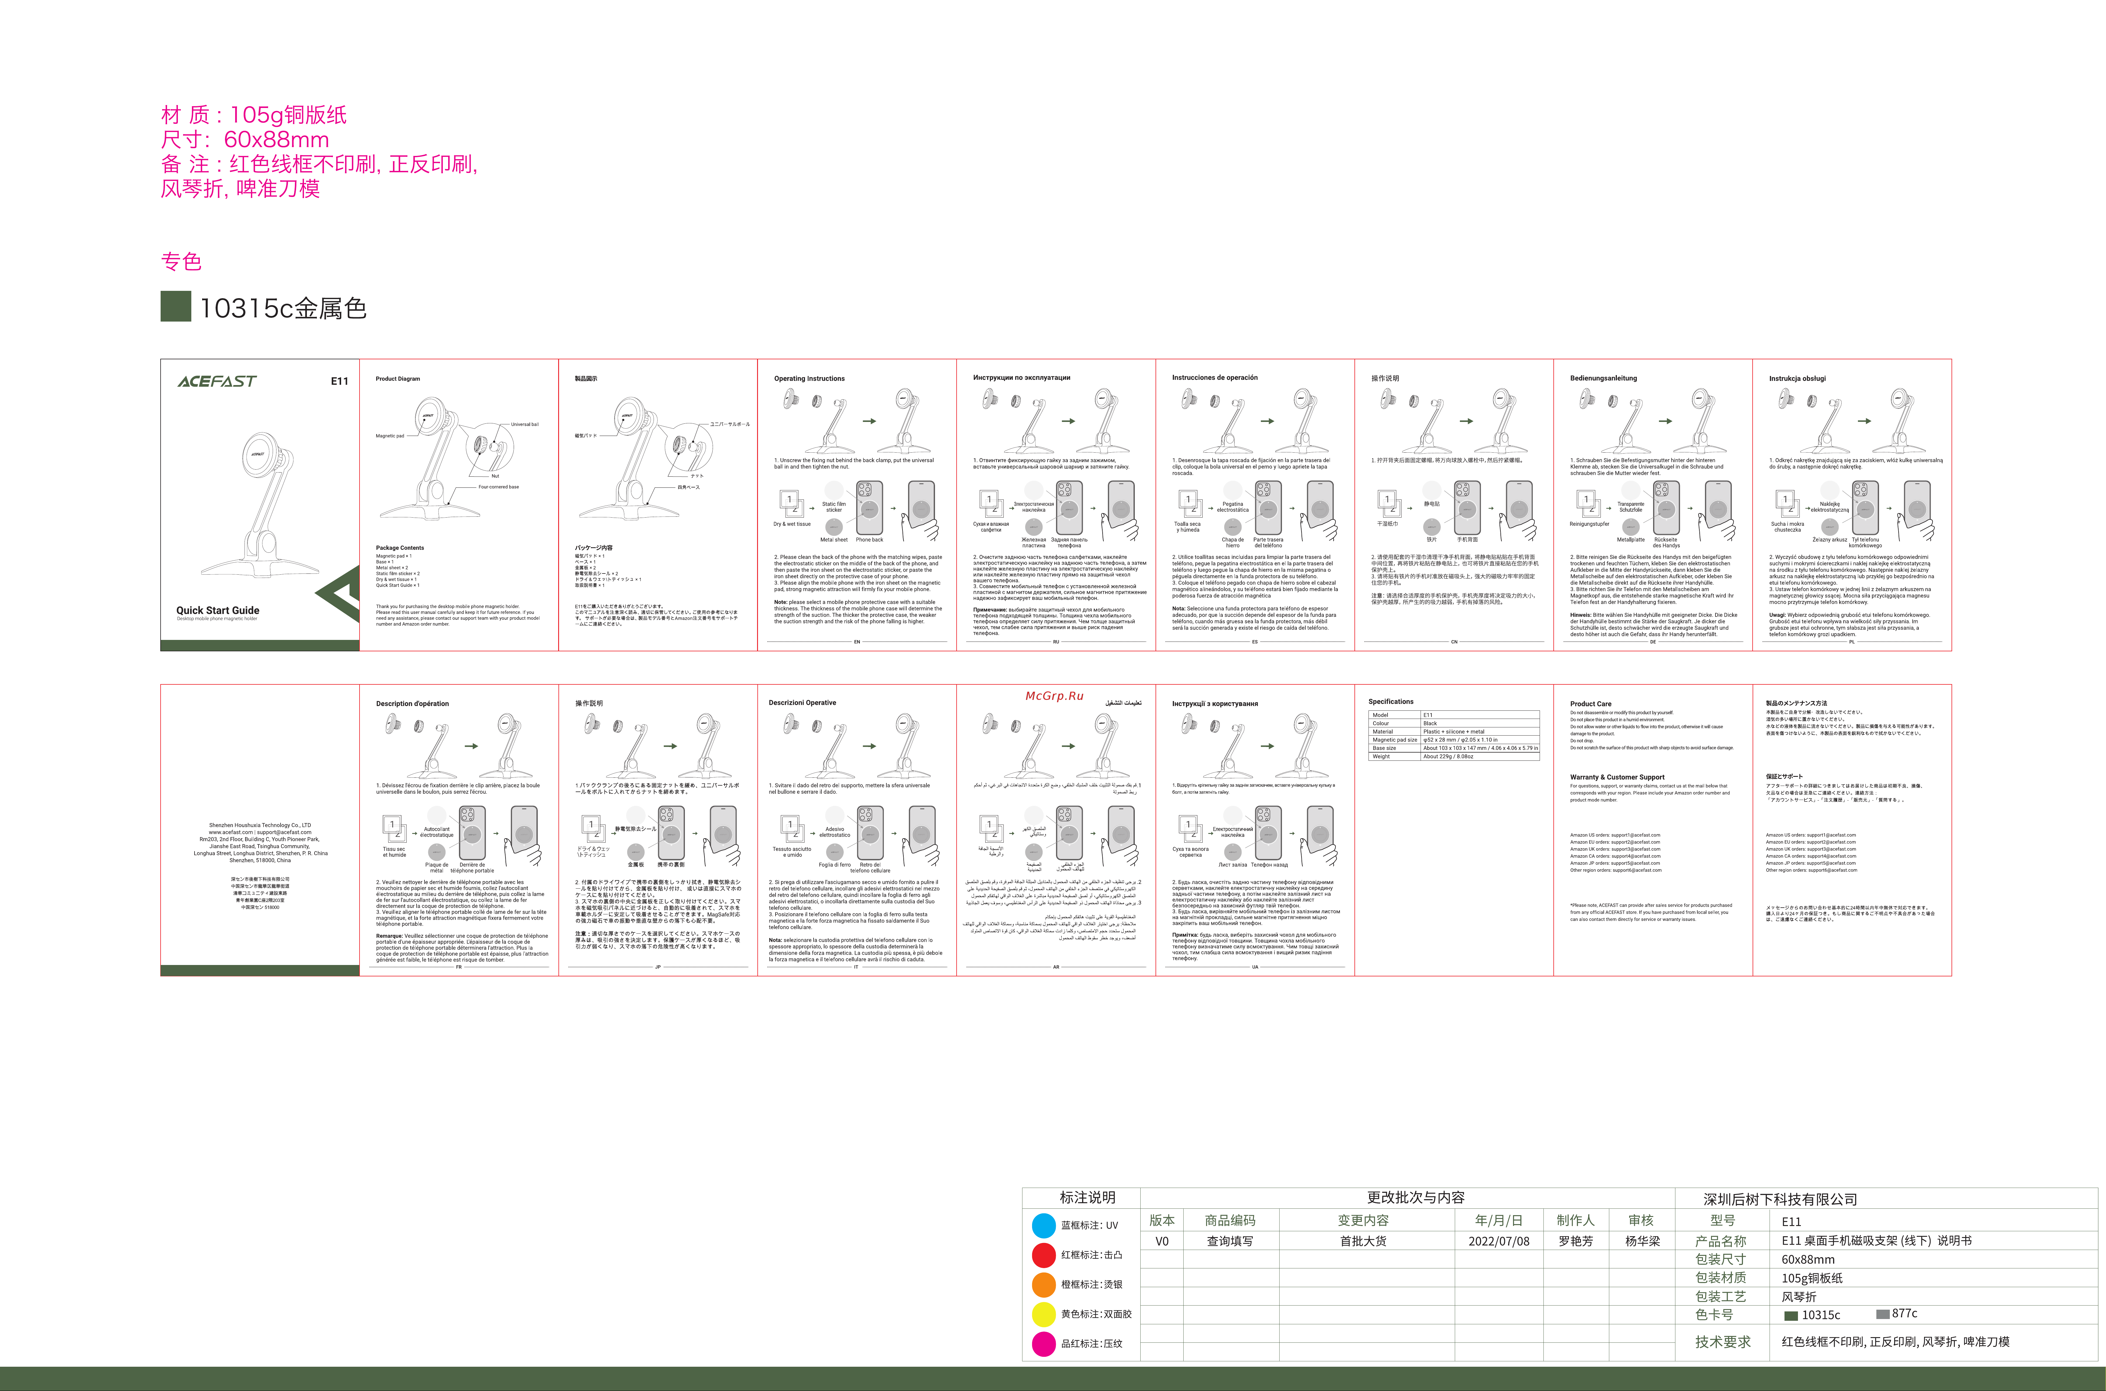The height and width of the screenshot is (1391, 2106).
Task: Click the large green 10315c metallic color square
Action: click(176, 306)
